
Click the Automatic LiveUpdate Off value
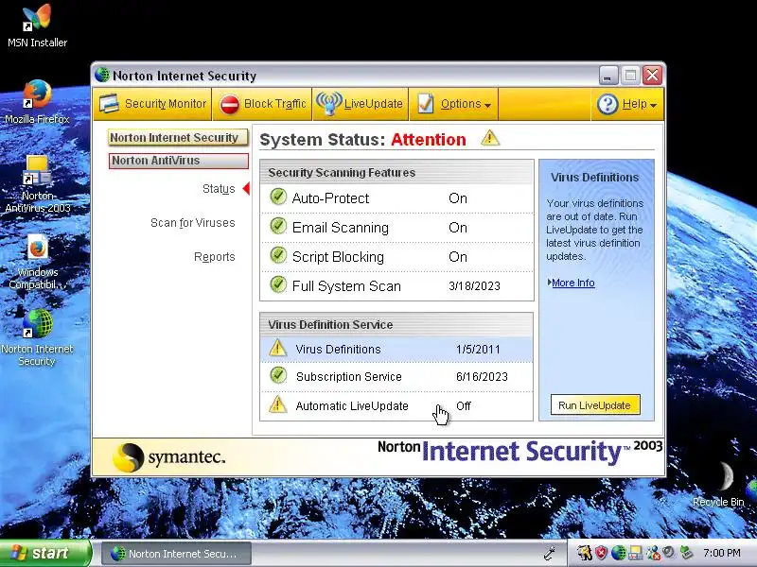(x=464, y=406)
